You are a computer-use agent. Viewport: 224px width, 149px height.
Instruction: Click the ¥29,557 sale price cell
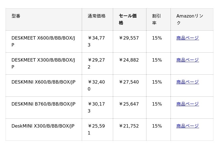coord(129,38)
